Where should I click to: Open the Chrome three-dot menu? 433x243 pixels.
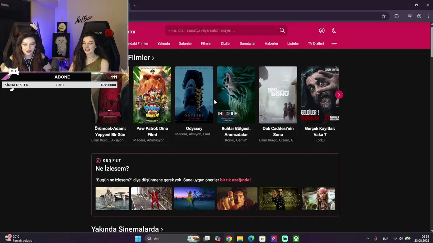coord(428,16)
